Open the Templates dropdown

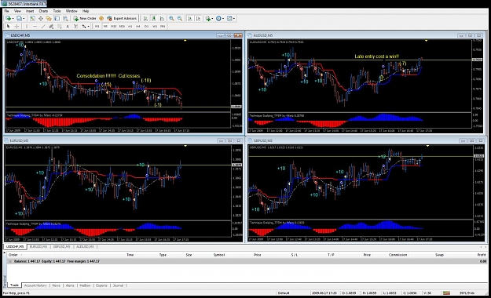230,19
